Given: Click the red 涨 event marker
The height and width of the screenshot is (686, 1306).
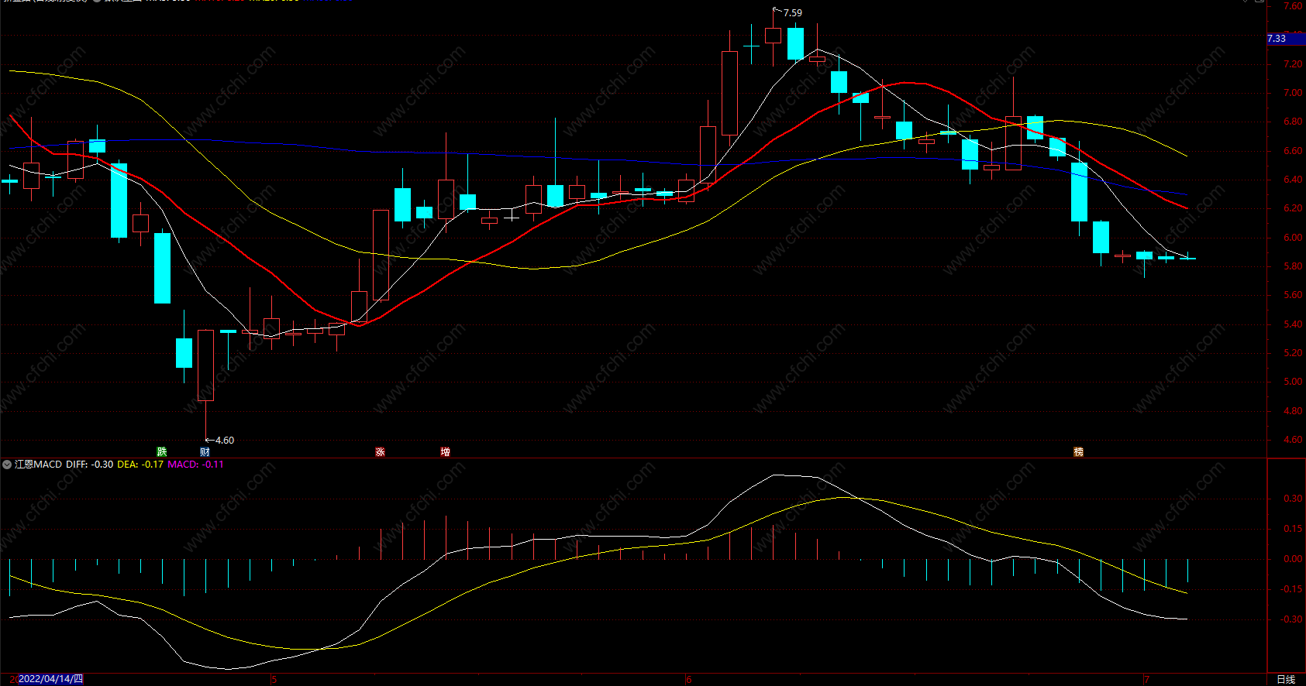Looking at the screenshot, I should [x=380, y=451].
